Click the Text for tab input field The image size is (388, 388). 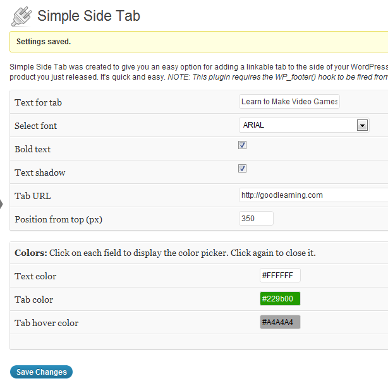pos(289,102)
